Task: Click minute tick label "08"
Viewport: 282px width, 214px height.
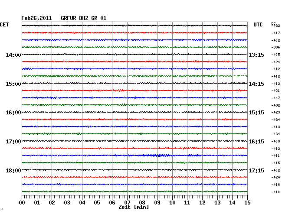Action: pyautogui.click(x=142, y=203)
